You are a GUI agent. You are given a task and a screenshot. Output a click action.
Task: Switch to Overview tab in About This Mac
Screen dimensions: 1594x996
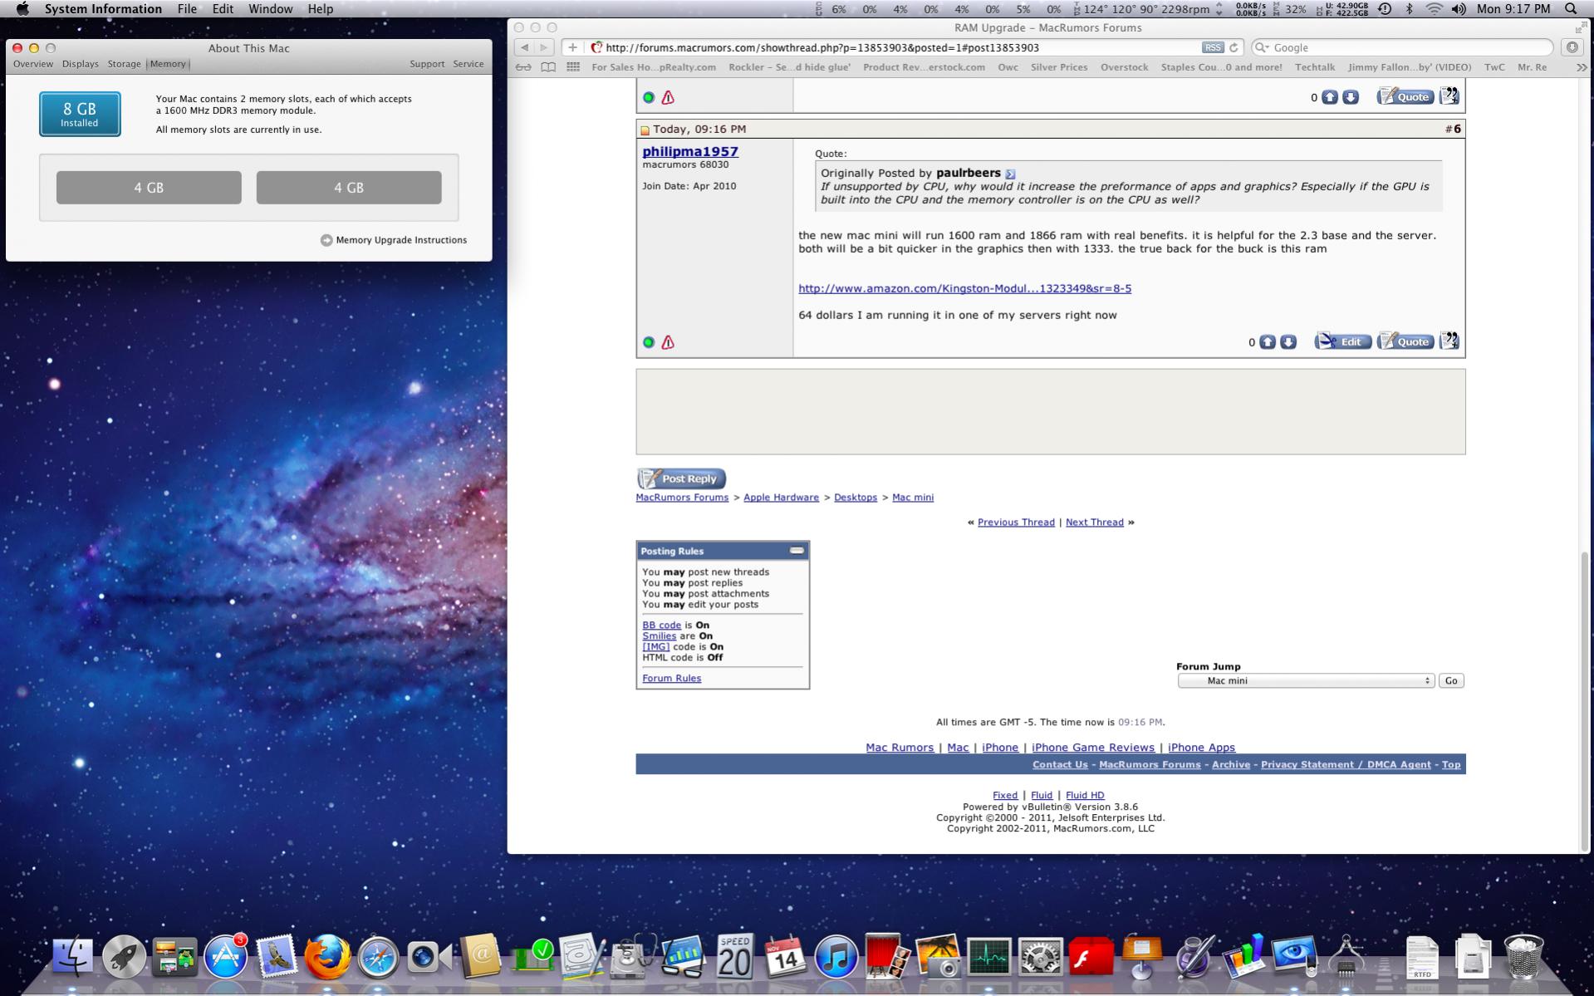coord(33,64)
